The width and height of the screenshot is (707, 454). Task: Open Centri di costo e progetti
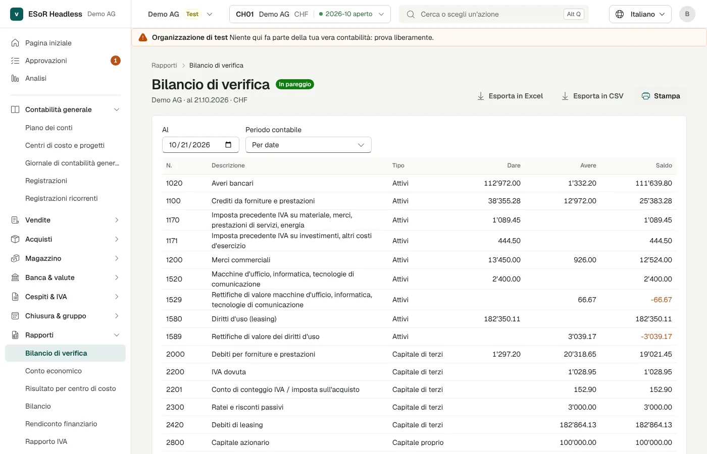point(65,145)
